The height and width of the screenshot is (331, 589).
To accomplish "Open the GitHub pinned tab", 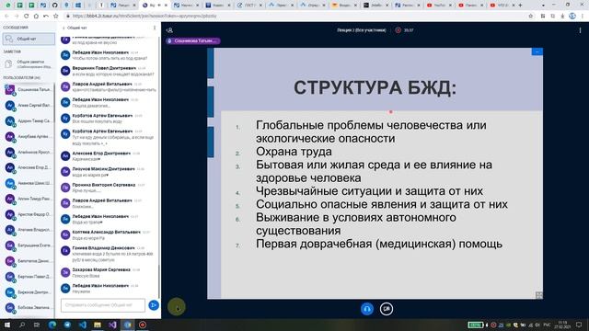I will (55, 6).
